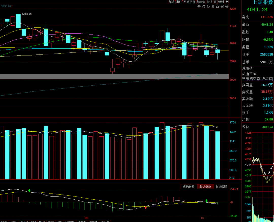Open the 预测 forecast button

[221, 2]
